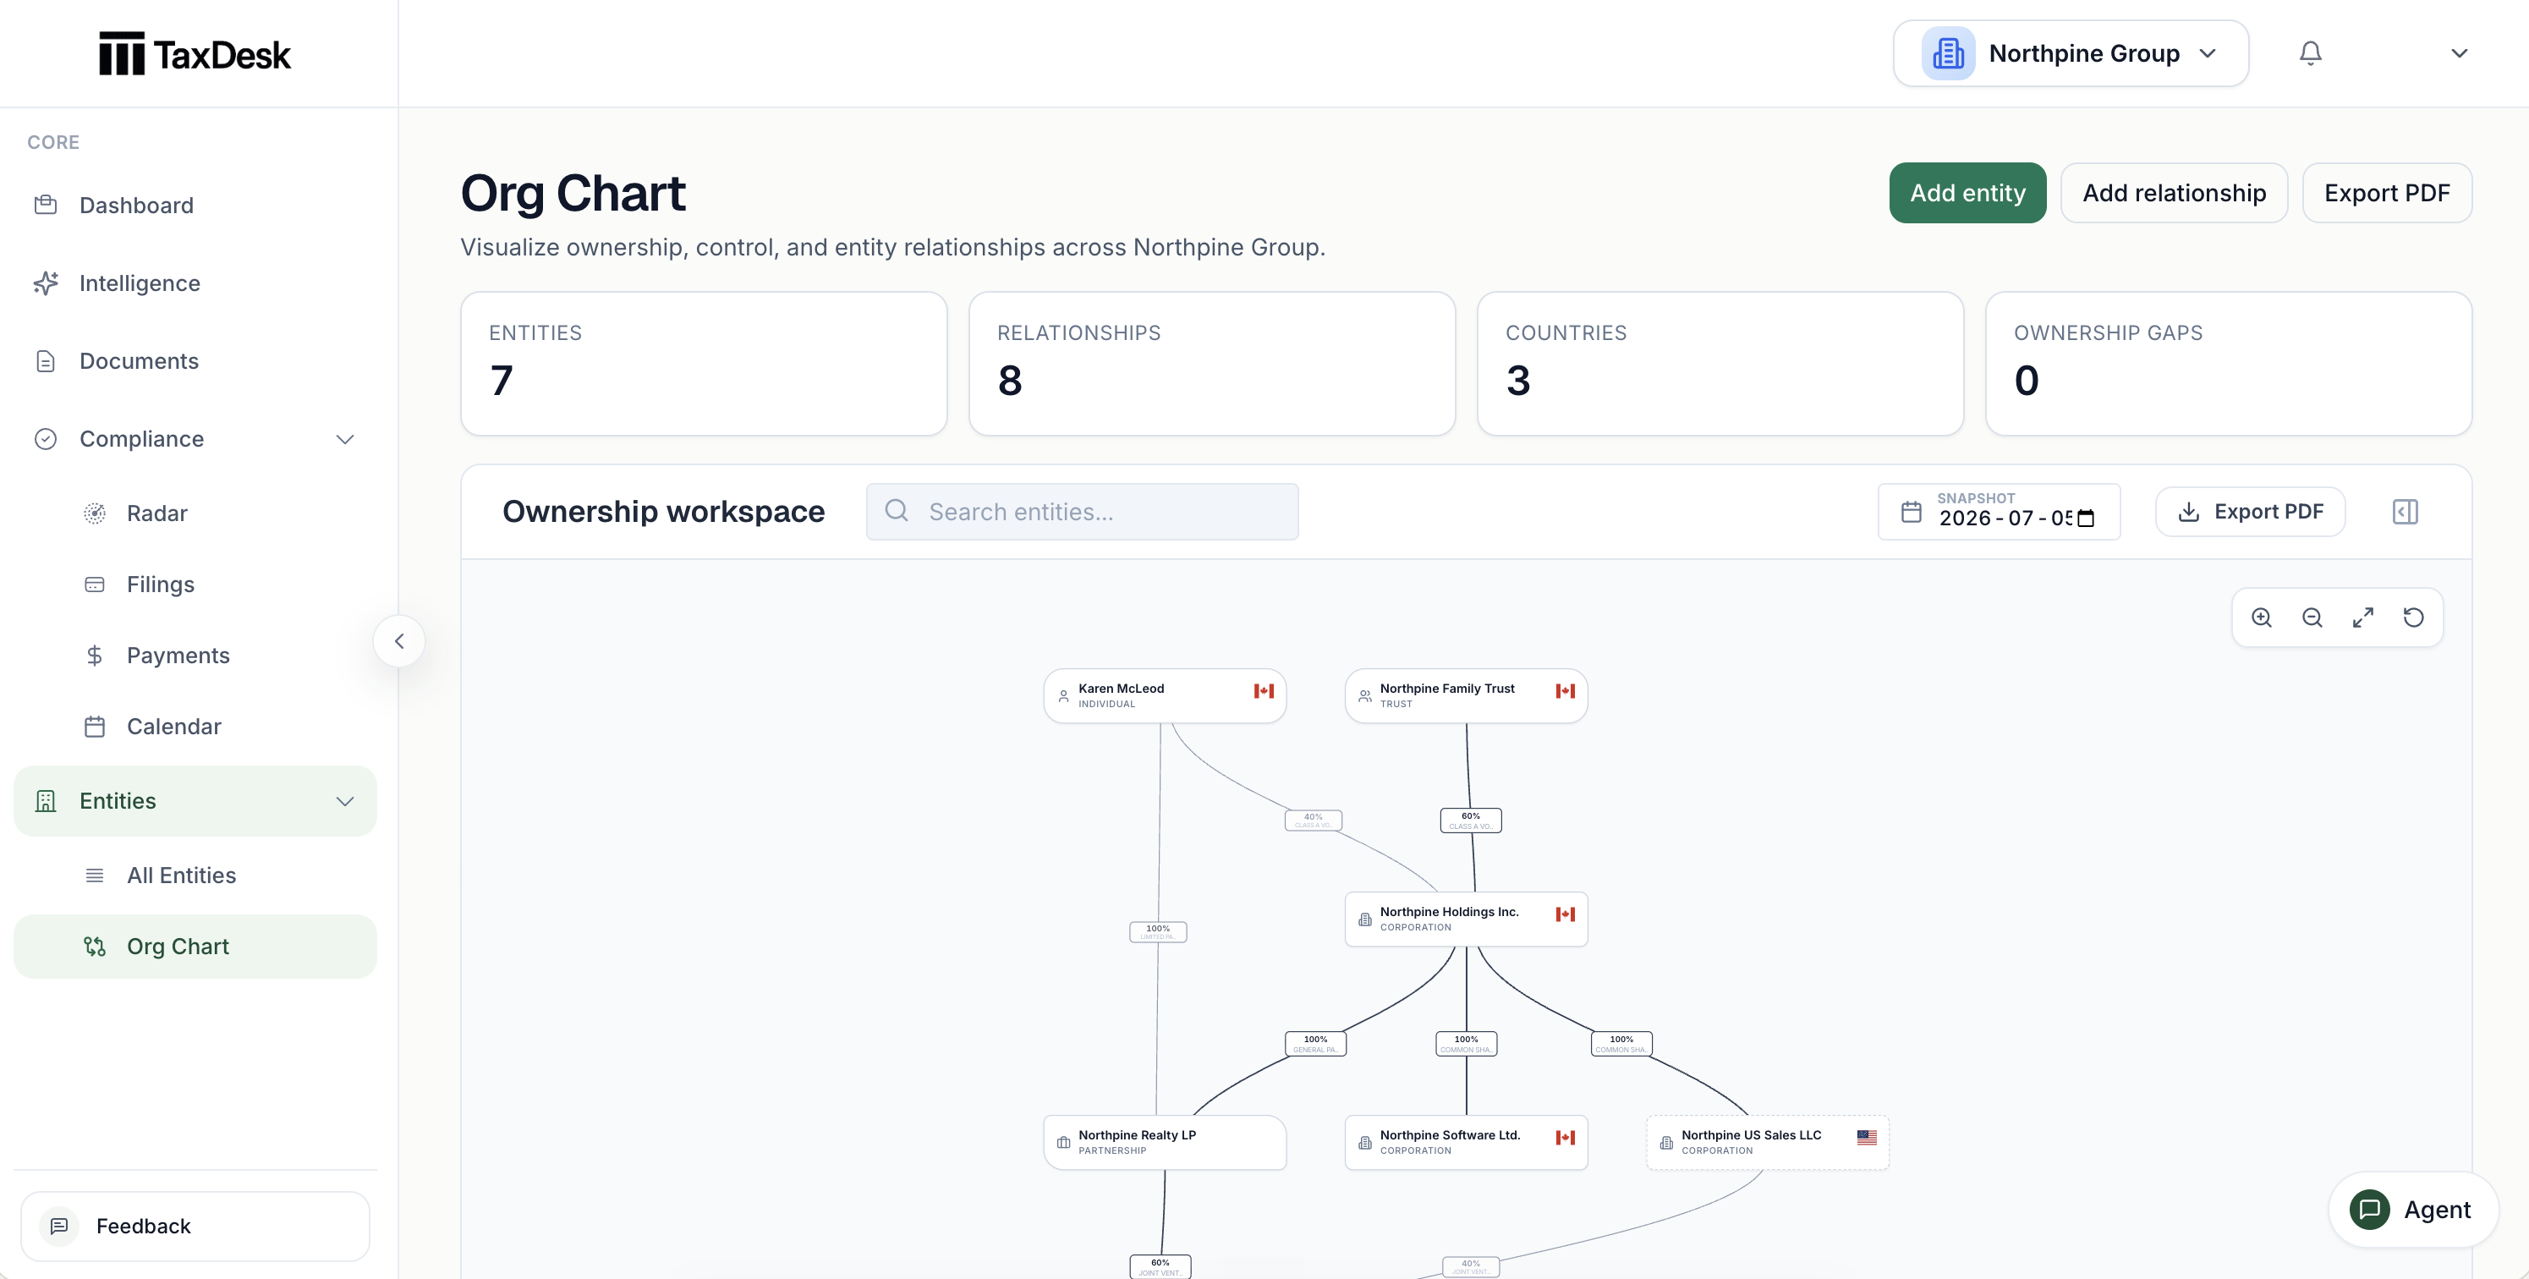Screen dimensions: 2529x1279
Task: Click the Filings card icon
Action: coord(94,584)
